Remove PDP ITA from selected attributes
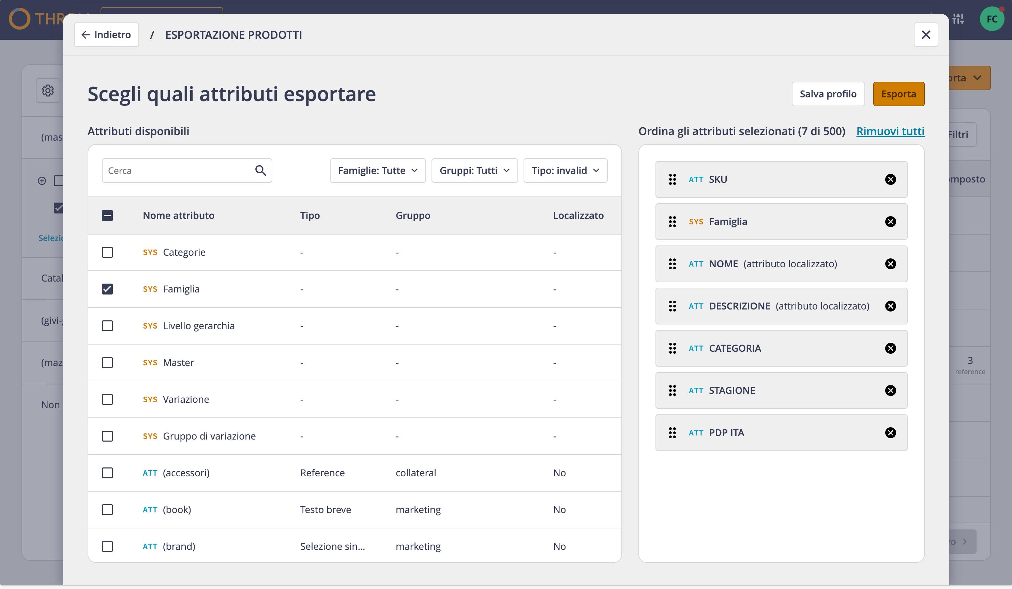This screenshot has width=1012, height=589. (x=890, y=432)
